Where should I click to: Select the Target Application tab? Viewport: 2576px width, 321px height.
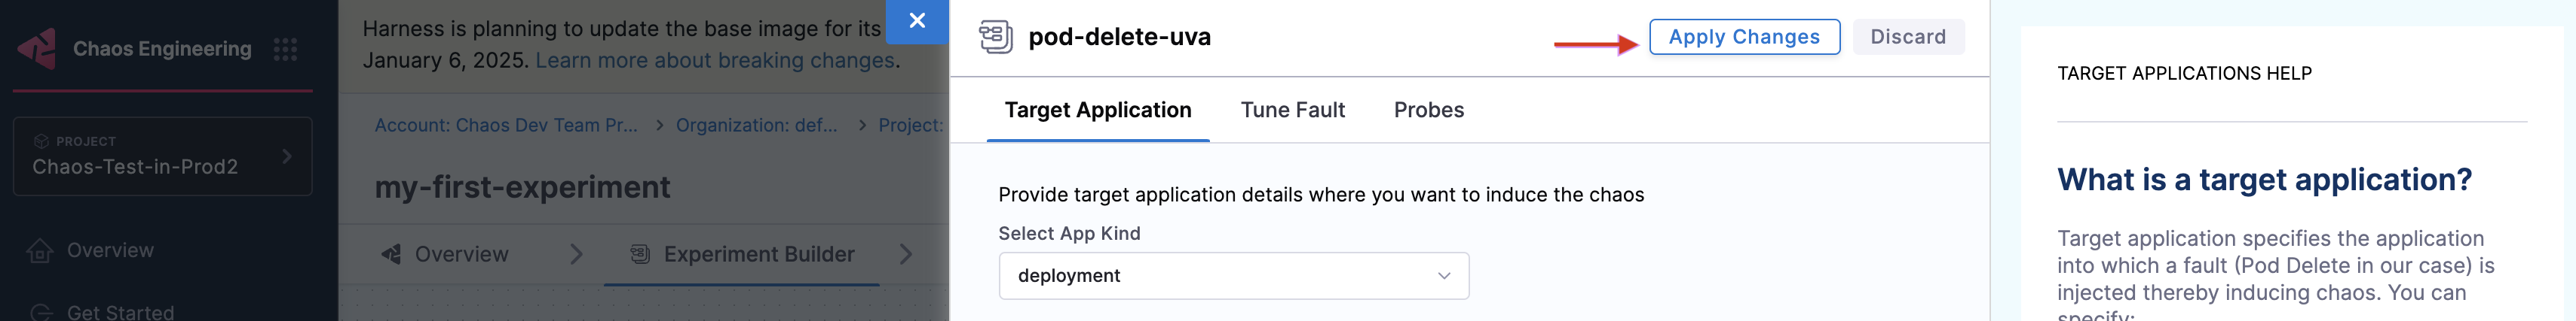pos(1098,110)
